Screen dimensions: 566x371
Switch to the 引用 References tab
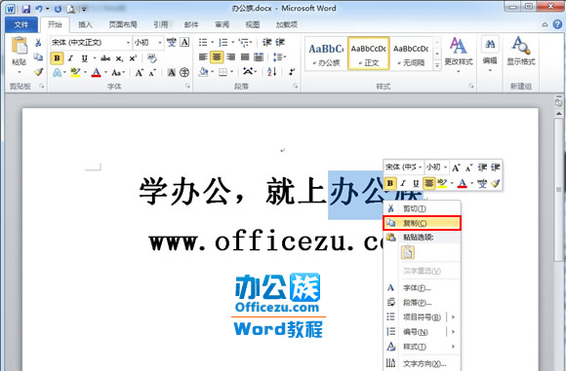(161, 25)
